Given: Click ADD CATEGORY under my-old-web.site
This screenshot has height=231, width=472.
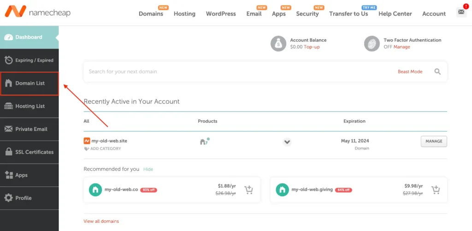Looking at the screenshot, I should click(x=106, y=148).
